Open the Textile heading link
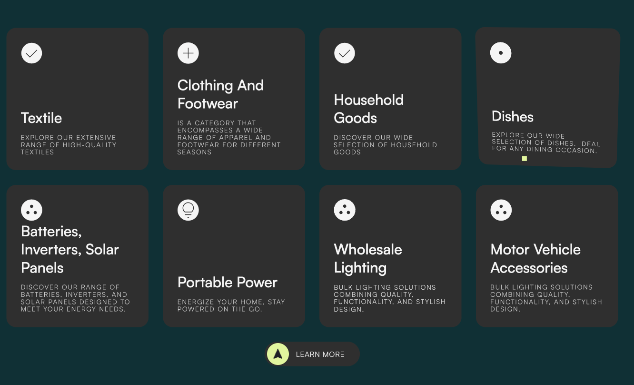634x385 pixels. (x=41, y=118)
